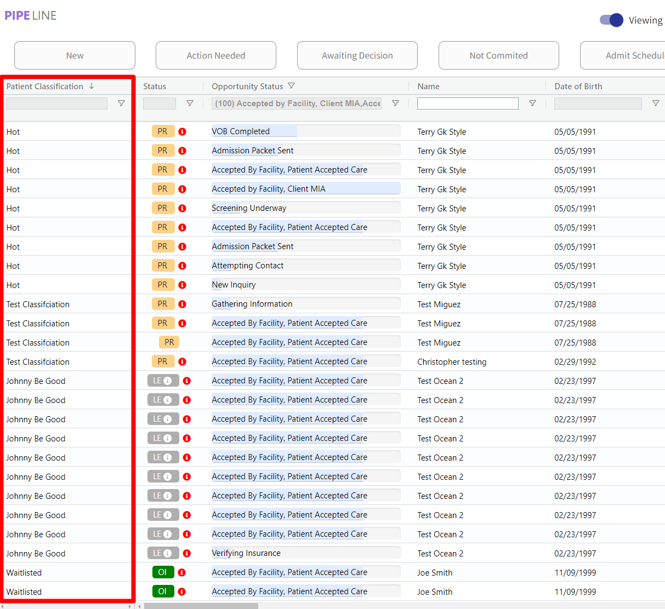The width and height of the screenshot is (665, 609).
Task: Toggle the Viewing switch
Action: 611,20
